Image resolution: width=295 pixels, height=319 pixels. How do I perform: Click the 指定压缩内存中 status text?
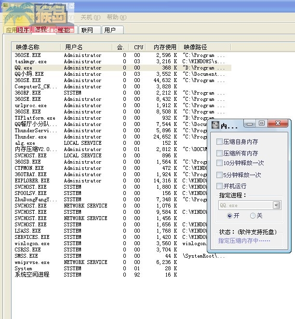[244, 241]
